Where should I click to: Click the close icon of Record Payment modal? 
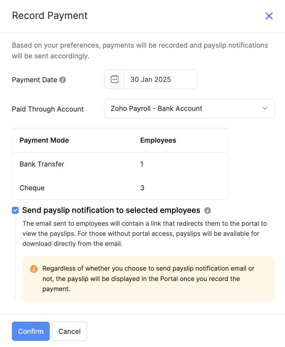coord(269,16)
